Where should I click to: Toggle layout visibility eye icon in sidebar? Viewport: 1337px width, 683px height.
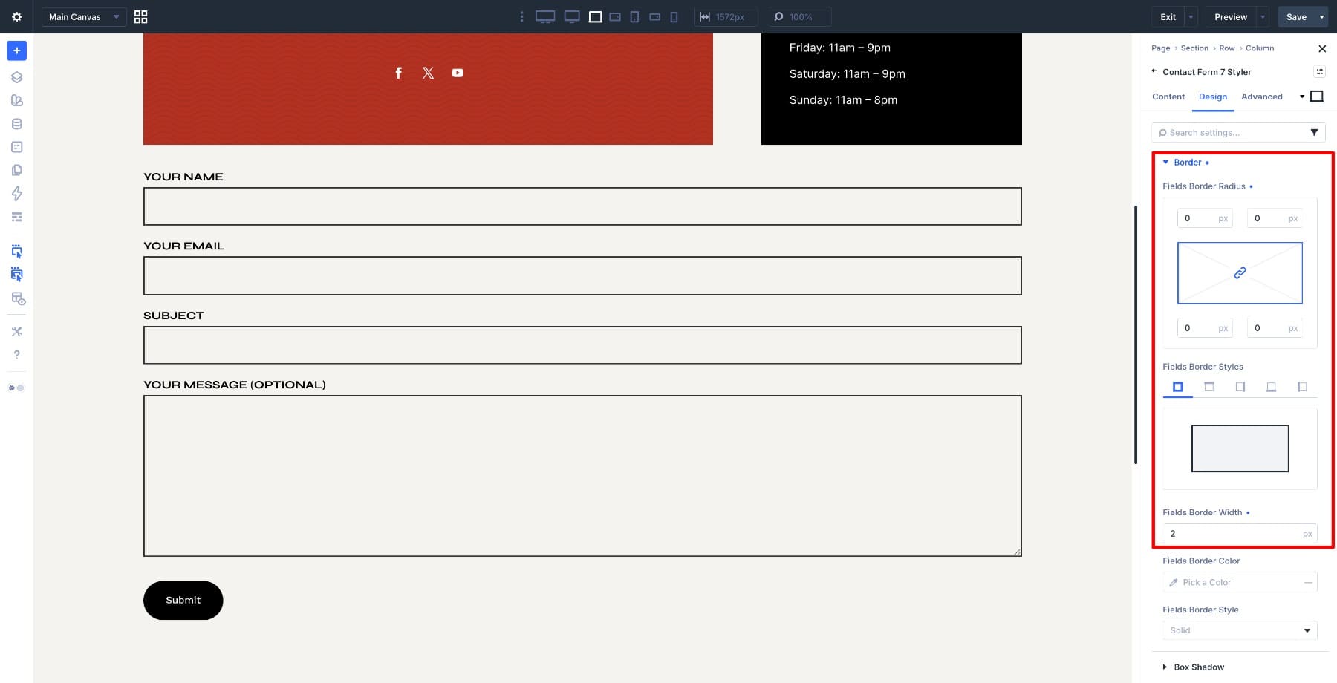(18, 298)
